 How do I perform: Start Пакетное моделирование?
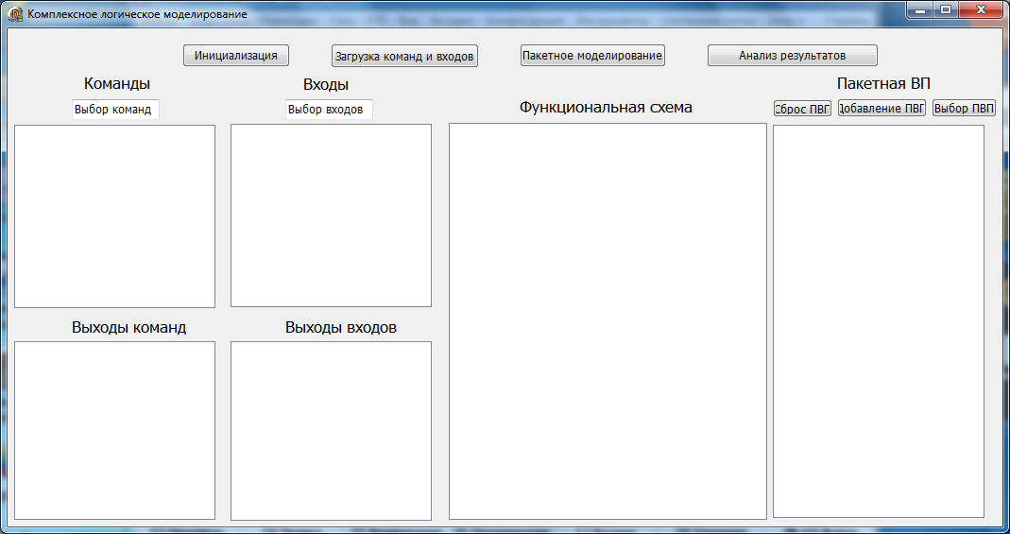click(592, 56)
